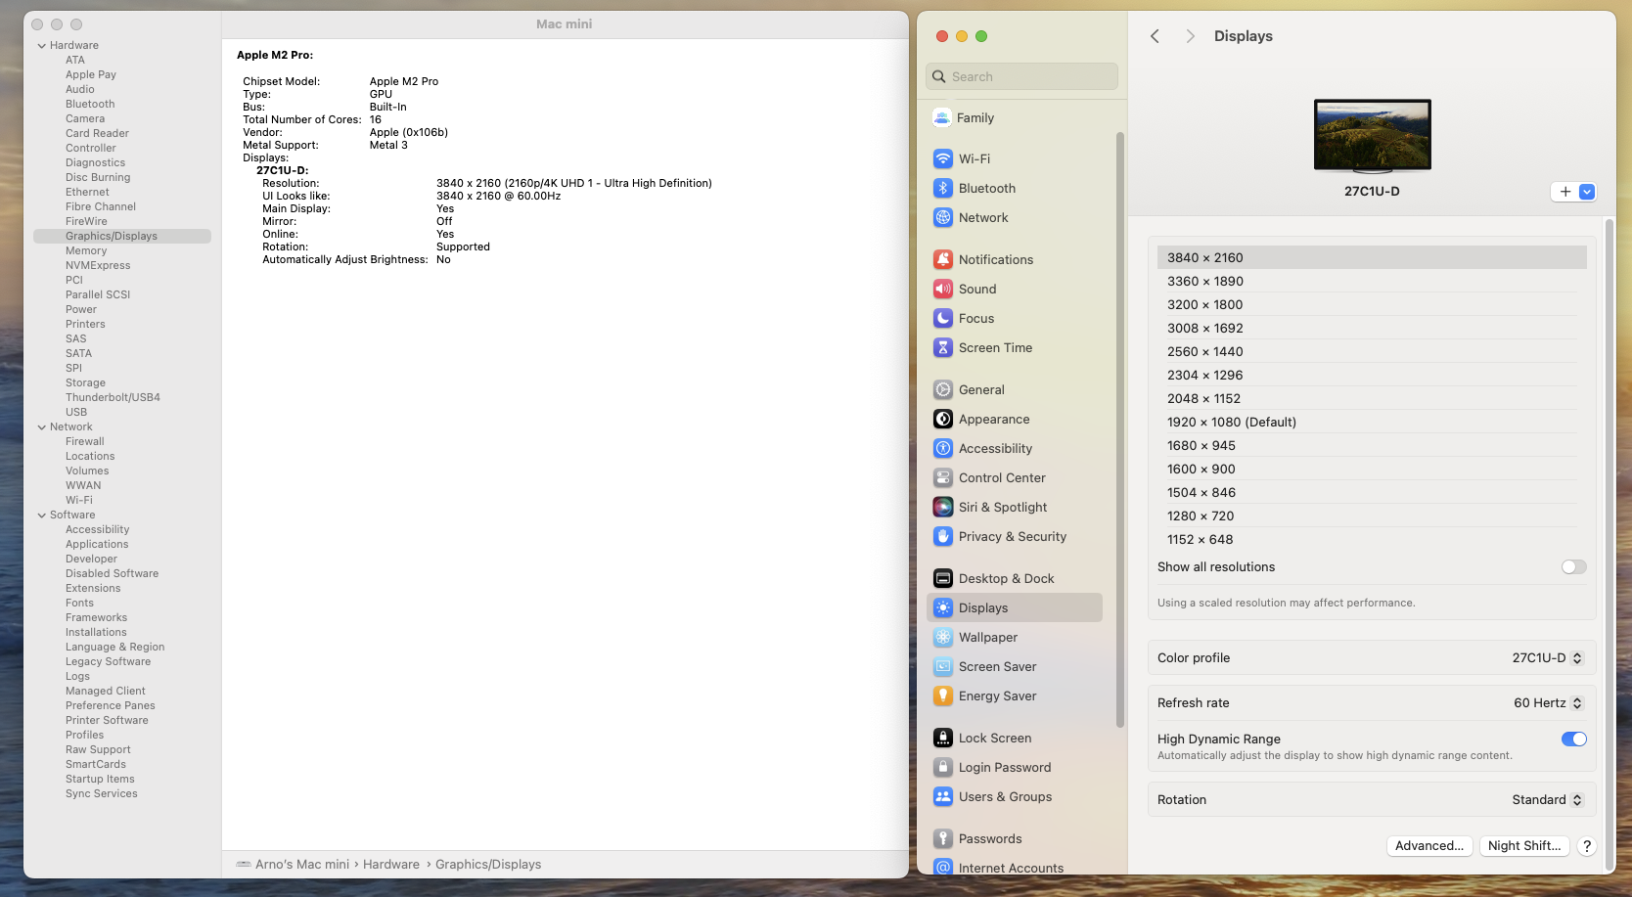The height and width of the screenshot is (897, 1632).
Task: Click the Night Shift… button
Action: point(1524,846)
